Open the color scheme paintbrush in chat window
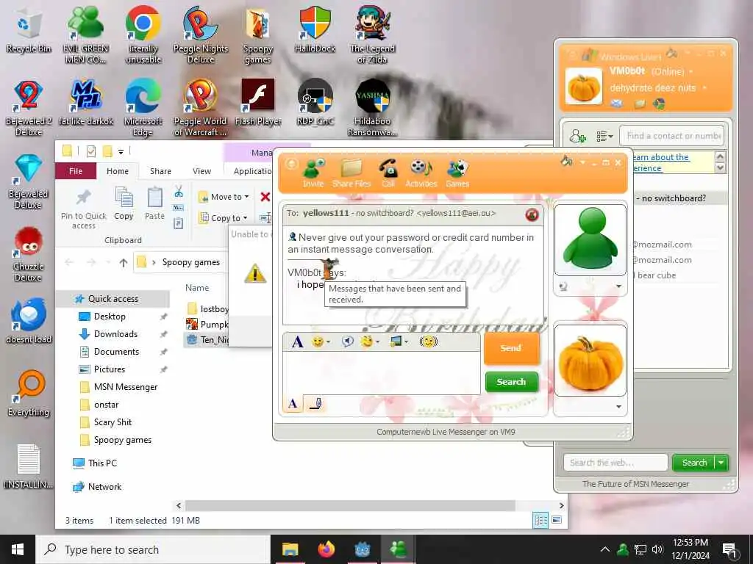753x564 pixels. [567, 162]
